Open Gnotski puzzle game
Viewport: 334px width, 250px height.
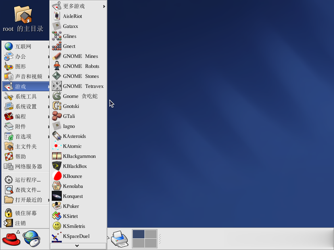click(x=78, y=106)
